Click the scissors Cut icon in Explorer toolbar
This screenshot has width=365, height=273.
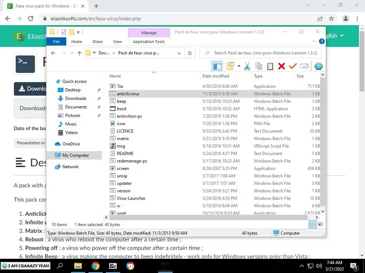(247, 66)
